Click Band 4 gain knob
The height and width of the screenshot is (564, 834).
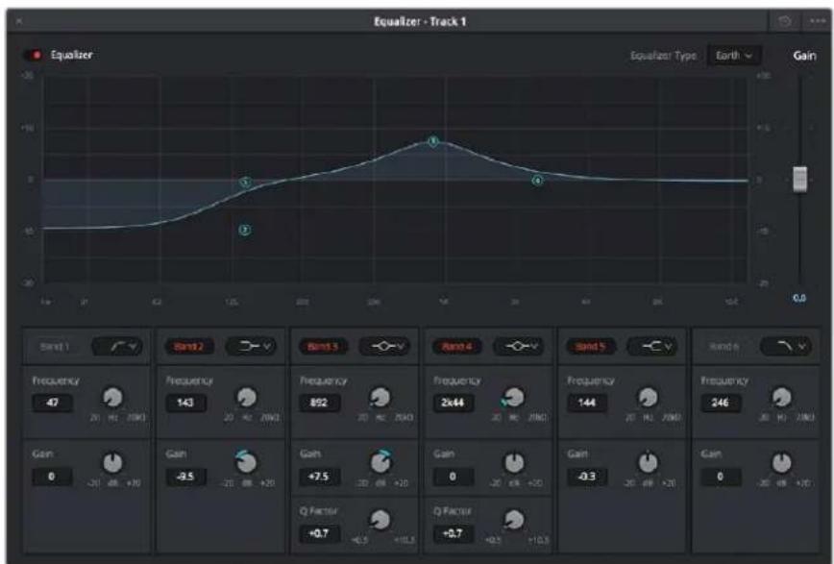(x=514, y=463)
